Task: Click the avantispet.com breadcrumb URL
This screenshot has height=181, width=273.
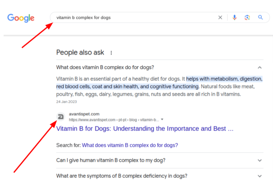Action: click(114, 120)
